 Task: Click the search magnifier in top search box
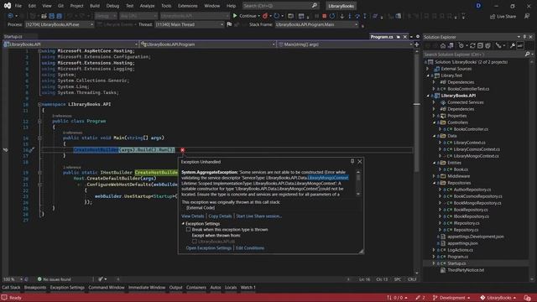(314, 6)
